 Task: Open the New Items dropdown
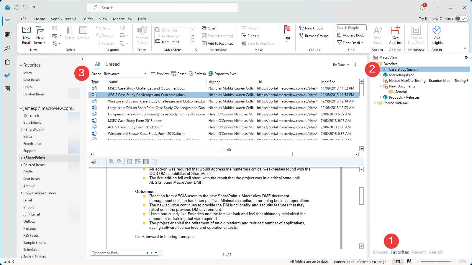tap(40, 35)
